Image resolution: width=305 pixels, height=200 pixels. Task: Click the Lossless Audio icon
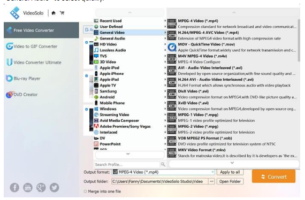96,50
